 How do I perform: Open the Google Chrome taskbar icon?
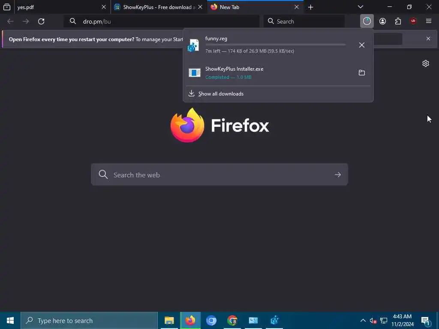click(232, 320)
